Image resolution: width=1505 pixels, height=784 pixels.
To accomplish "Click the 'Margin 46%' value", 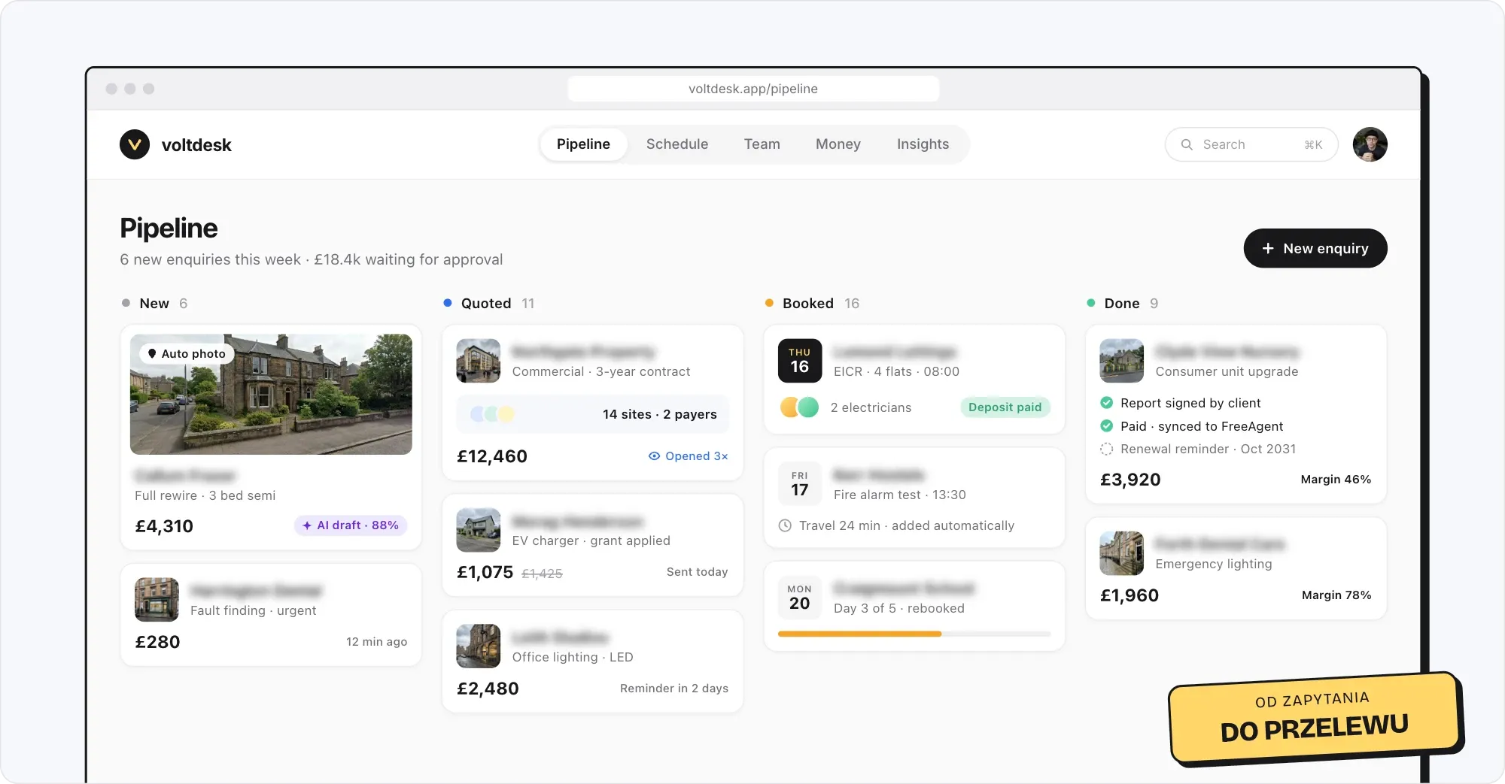I will tap(1336, 480).
